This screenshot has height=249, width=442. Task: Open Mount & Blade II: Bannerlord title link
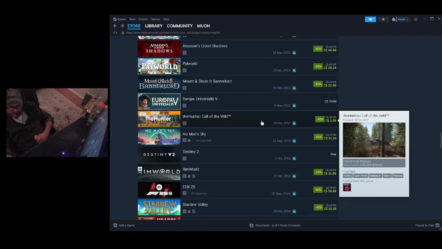click(207, 81)
